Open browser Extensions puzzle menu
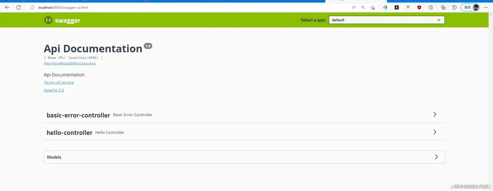Image resolution: width=493 pixels, height=191 pixels. click(x=431, y=7)
